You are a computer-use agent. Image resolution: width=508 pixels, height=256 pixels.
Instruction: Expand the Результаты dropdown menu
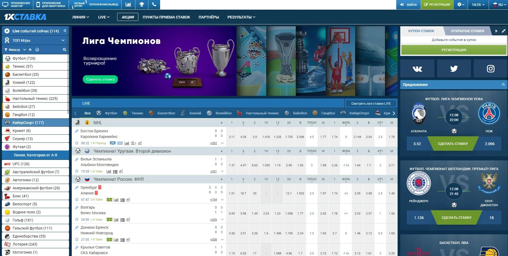[x=241, y=17]
